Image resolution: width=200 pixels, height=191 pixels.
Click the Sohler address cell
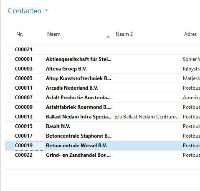[191, 59]
